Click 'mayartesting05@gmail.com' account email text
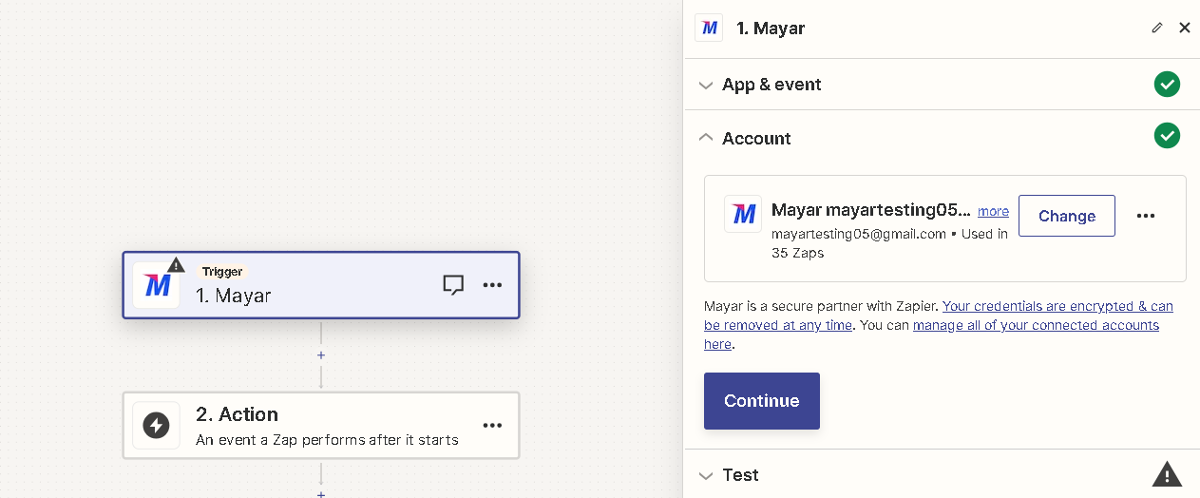Viewport: 1200px width, 498px height. [859, 234]
